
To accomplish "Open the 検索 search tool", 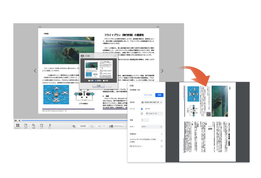I will click(33, 126).
